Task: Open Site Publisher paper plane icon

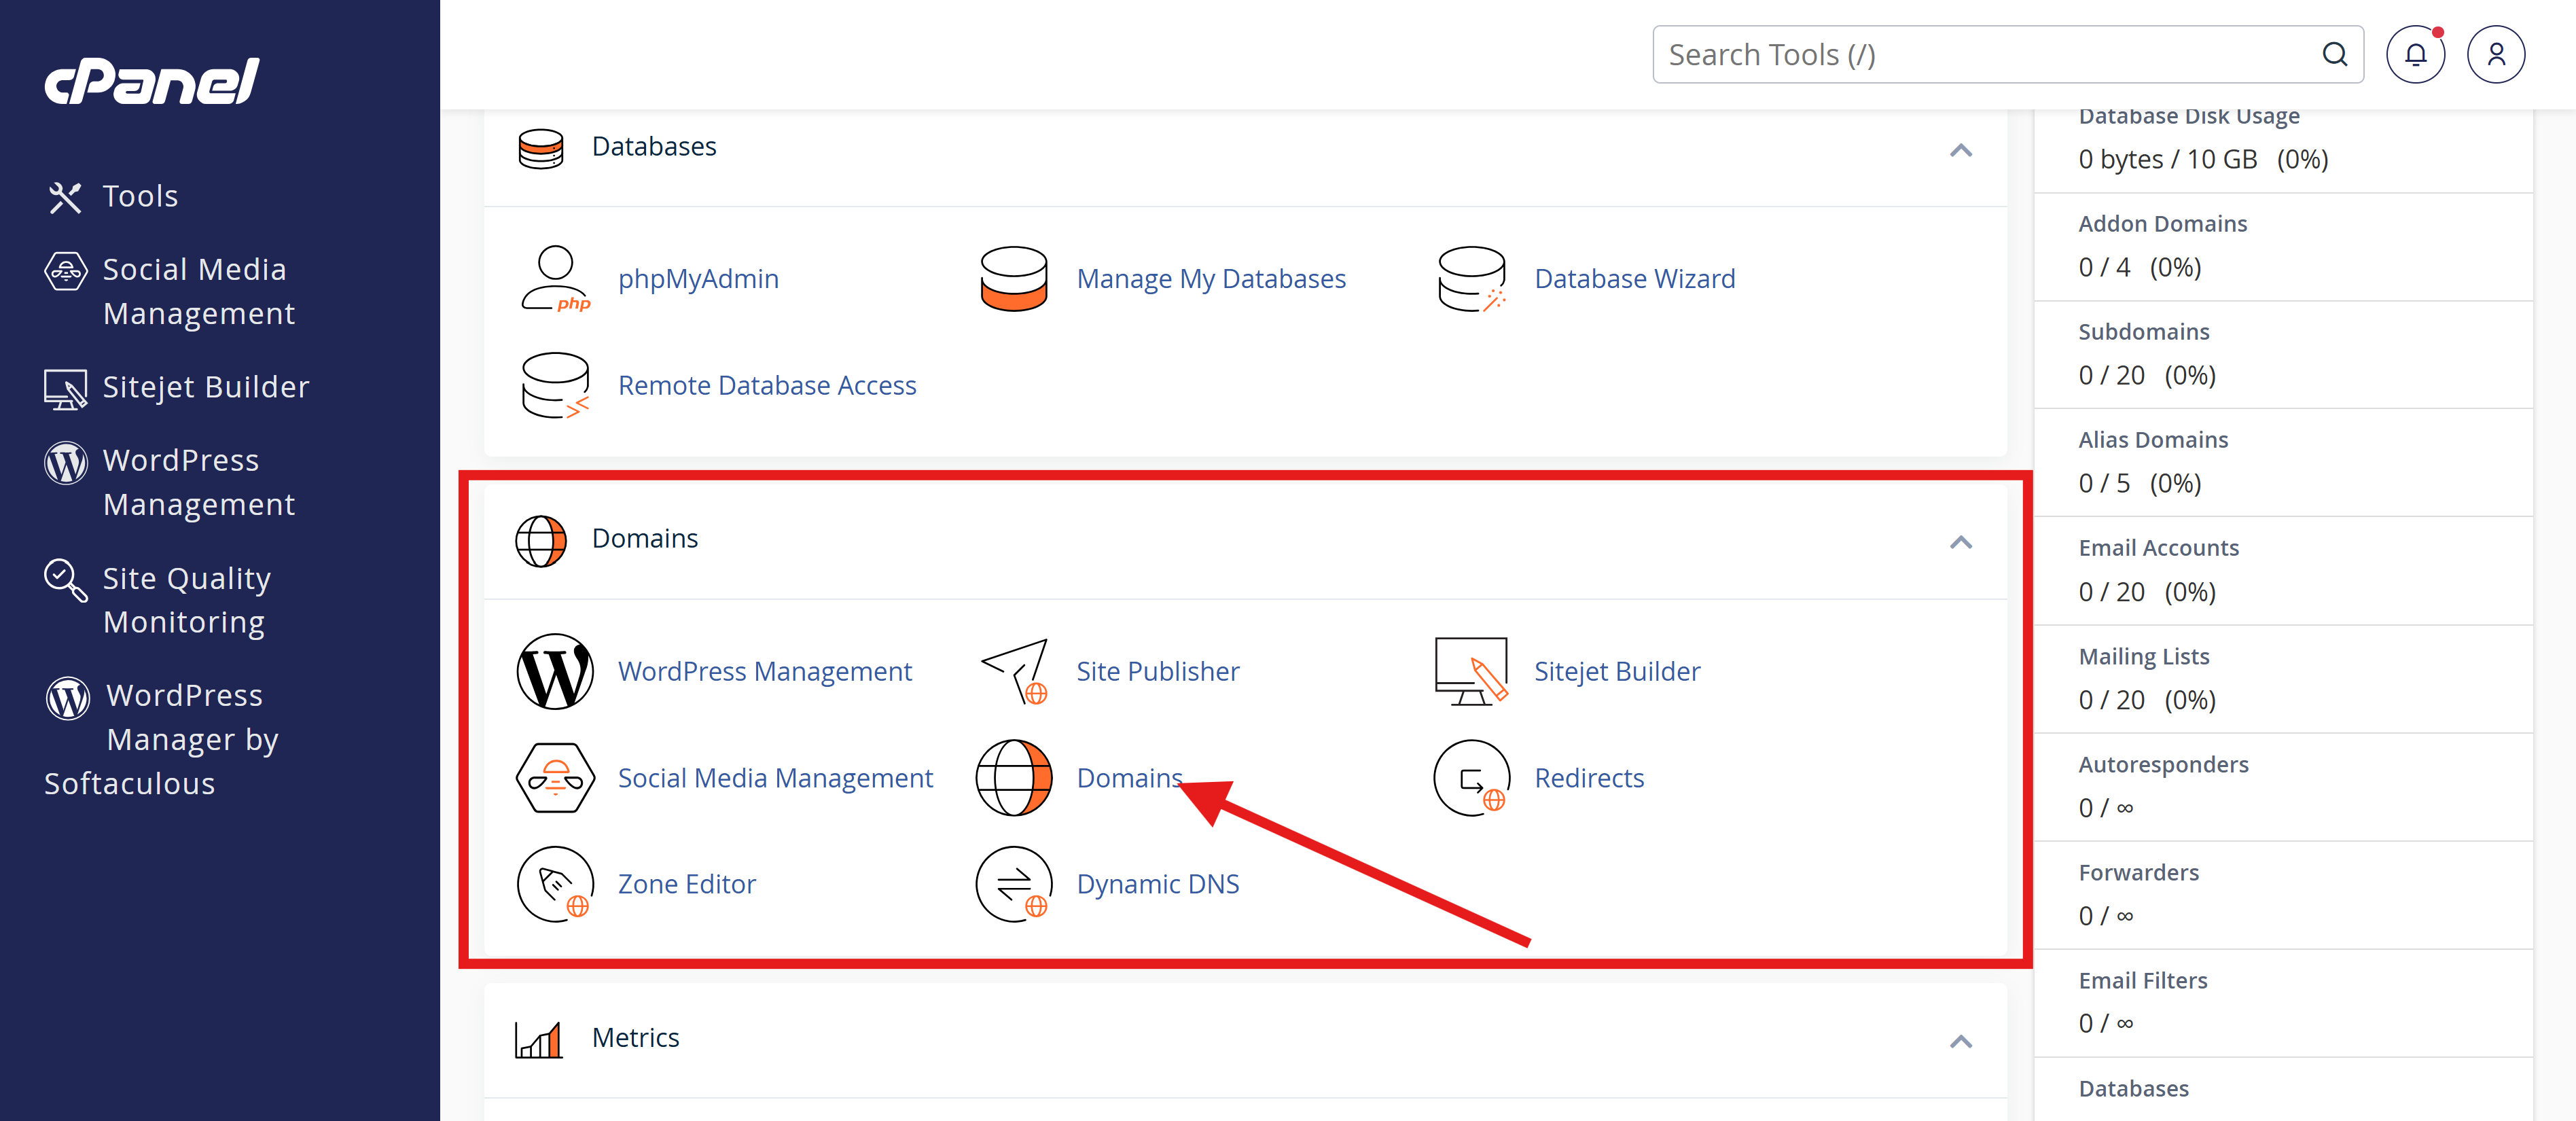Action: point(1013,671)
